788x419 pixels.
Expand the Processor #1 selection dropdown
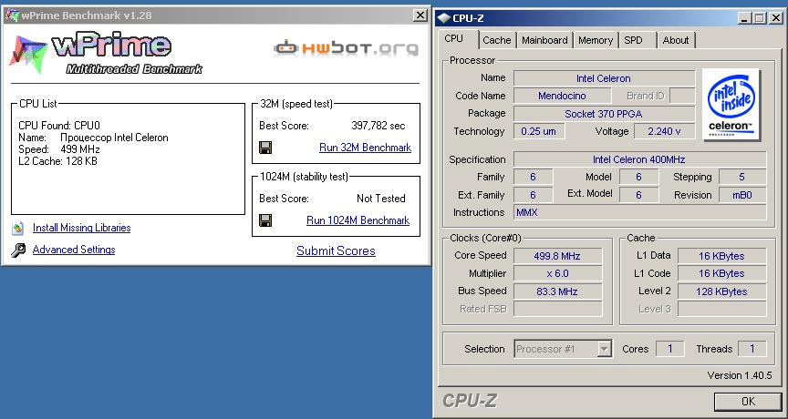point(604,349)
